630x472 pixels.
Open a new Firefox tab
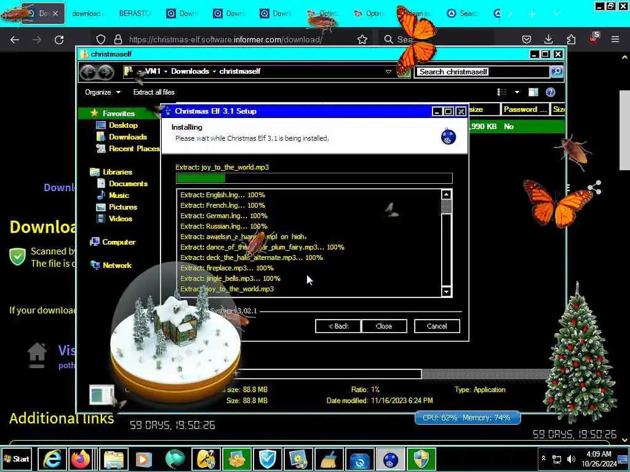[532, 14]
